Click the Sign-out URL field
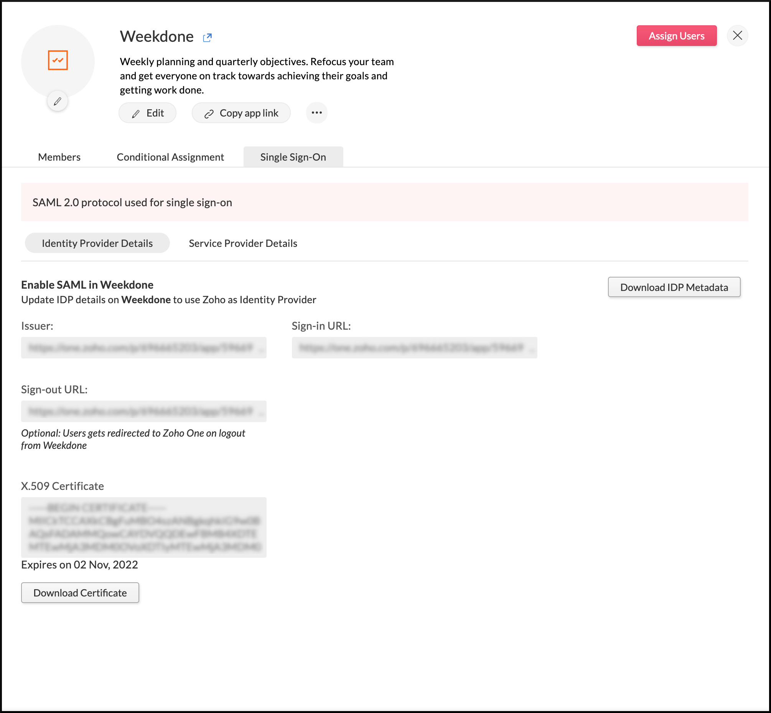Image resolution: width=771 pixels, height=713 pixels. coord(143,411)
